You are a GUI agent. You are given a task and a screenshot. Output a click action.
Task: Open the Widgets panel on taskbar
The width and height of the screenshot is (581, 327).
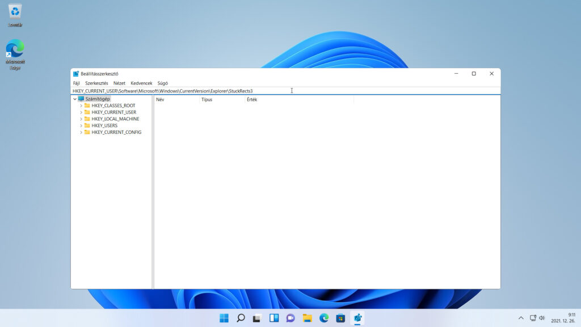point(274,318)
